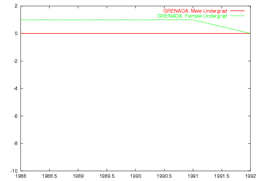Click the x-axis label 1991.5
Image resolution: width=259 pixels, height=181 pixels.
(222, 176)
